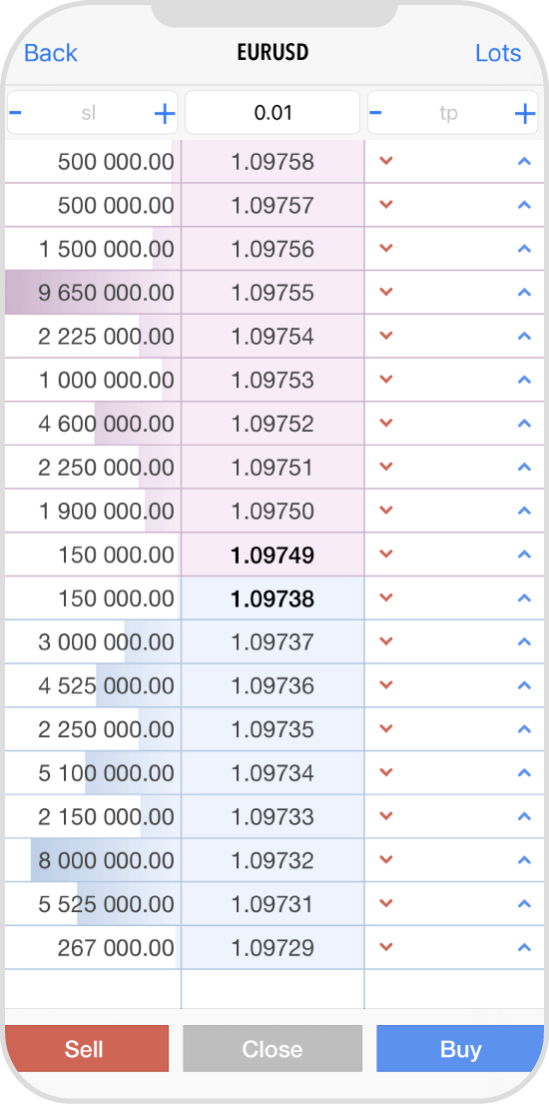Image resolution: width=549 pixels, height=1104 pixels.
Task: Select the best ask price 1.09749
Action: (273, 554)
